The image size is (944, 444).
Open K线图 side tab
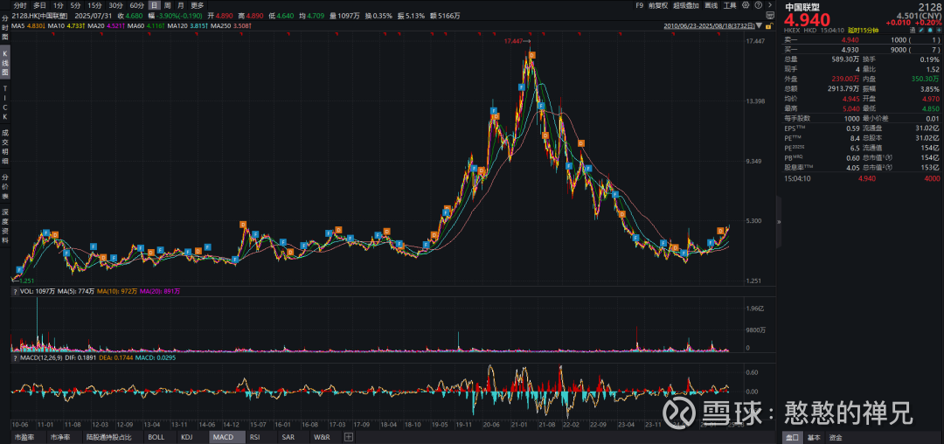[5, 63]
